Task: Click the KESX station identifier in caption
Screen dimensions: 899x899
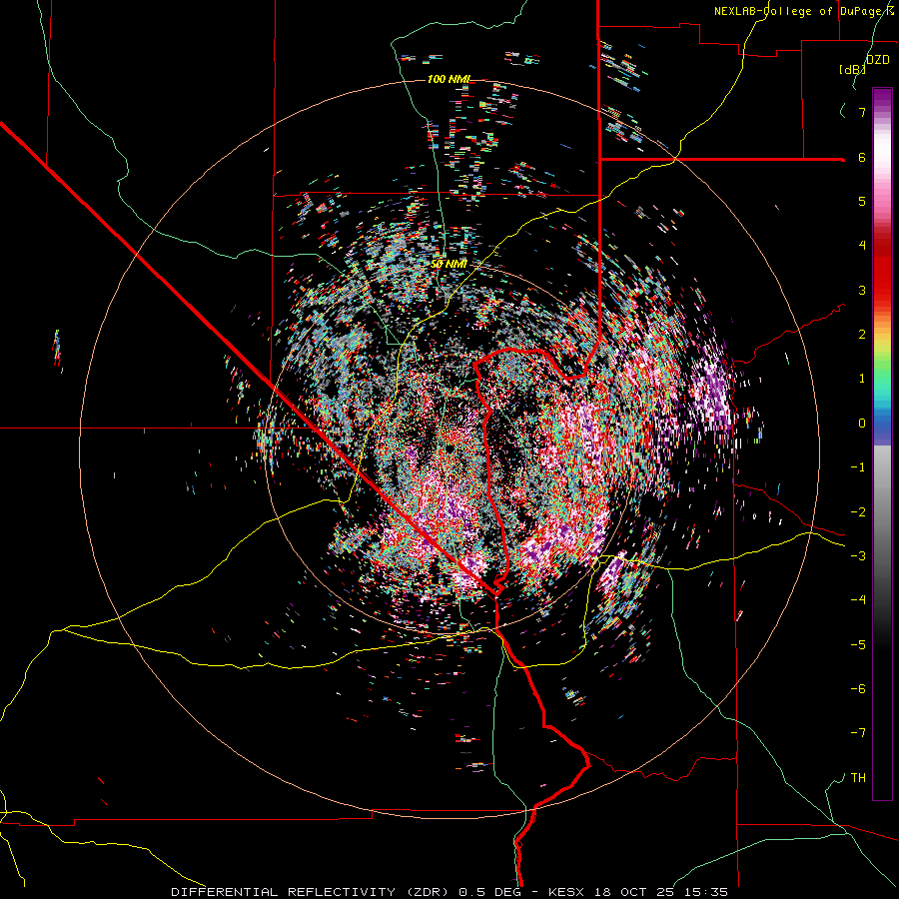Action: (566, 892)
